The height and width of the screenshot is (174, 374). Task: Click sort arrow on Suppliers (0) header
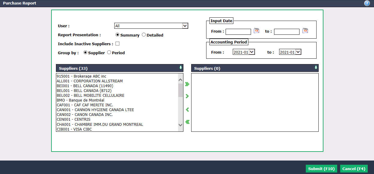pyautogui.click(x=316, y=68)
